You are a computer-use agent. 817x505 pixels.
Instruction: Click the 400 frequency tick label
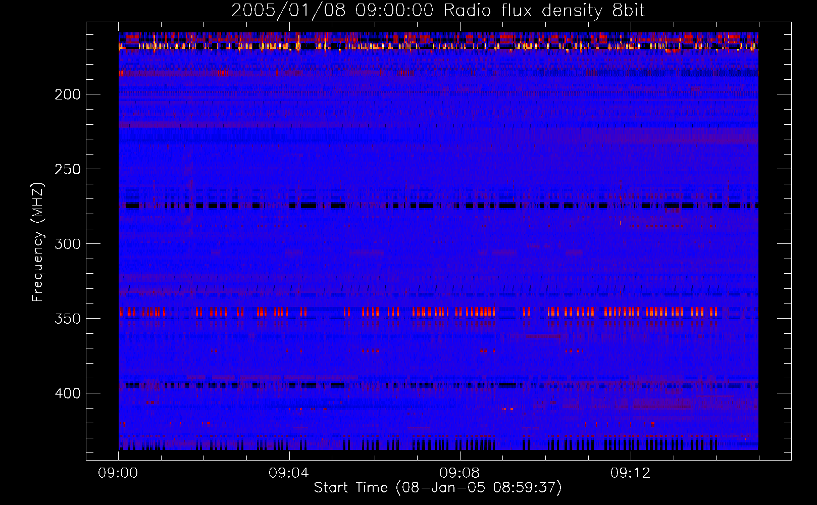point(68,393)
